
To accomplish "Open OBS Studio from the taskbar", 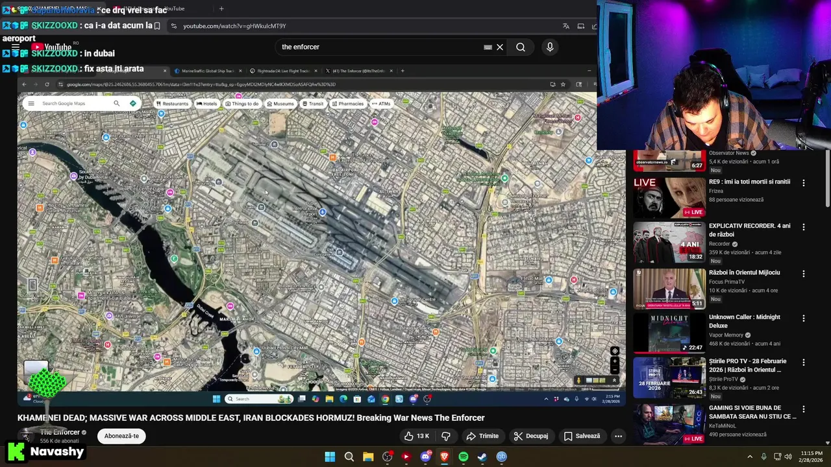I will coord(387,457).
